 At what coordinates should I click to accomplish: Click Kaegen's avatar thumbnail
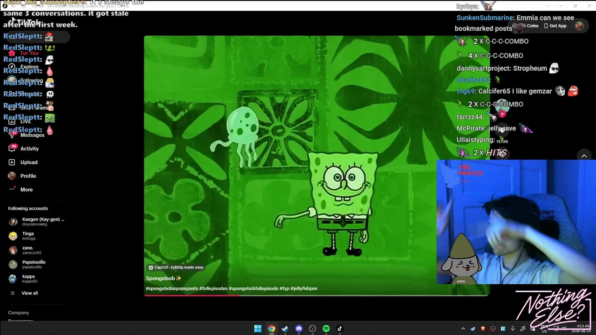pos(13,221)
